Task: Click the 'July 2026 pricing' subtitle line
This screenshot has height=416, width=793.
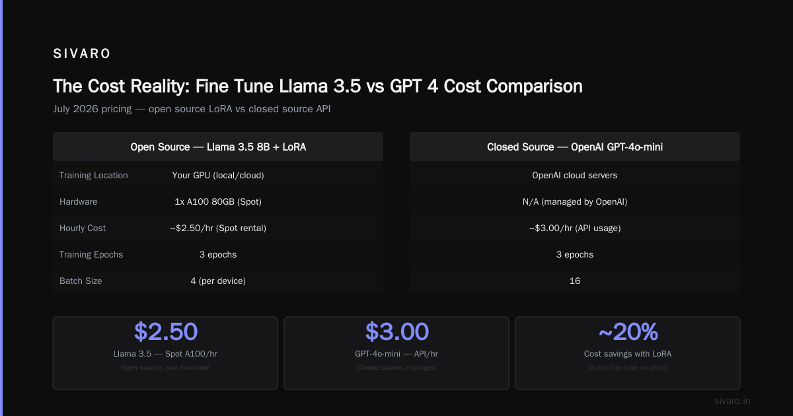Action: [x=192, y=109]
